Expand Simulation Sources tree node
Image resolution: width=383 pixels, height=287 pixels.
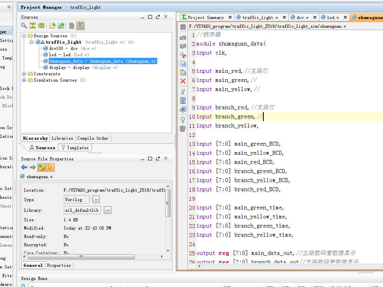[24, 80]
